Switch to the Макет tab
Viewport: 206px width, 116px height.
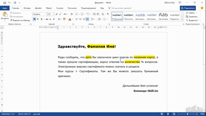49,8
